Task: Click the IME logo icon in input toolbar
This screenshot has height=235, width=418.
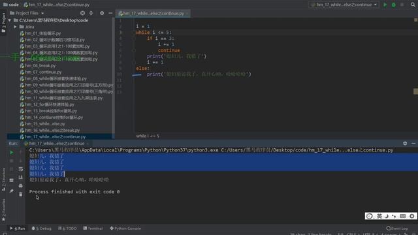Action: 369,216
